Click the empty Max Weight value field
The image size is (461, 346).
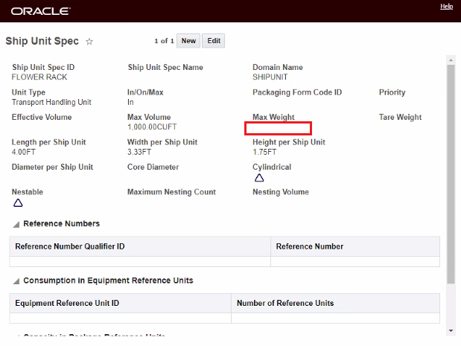coord(278,128)
